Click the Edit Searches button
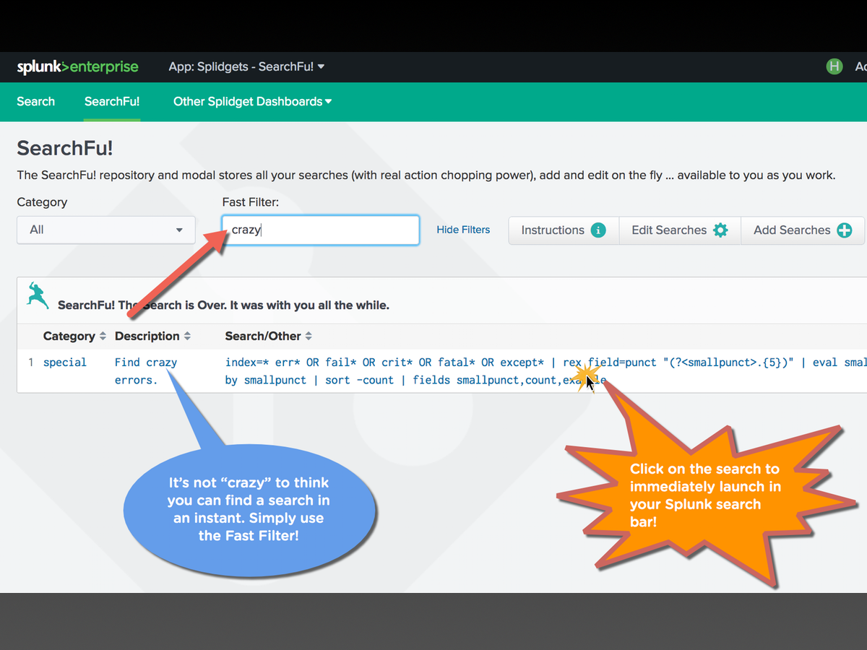Screen dimensions: 867x650 (680, 230)
